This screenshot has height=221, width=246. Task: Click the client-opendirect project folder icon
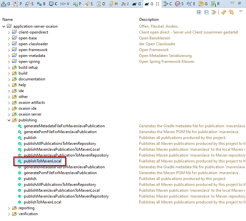tap(14, 32)
